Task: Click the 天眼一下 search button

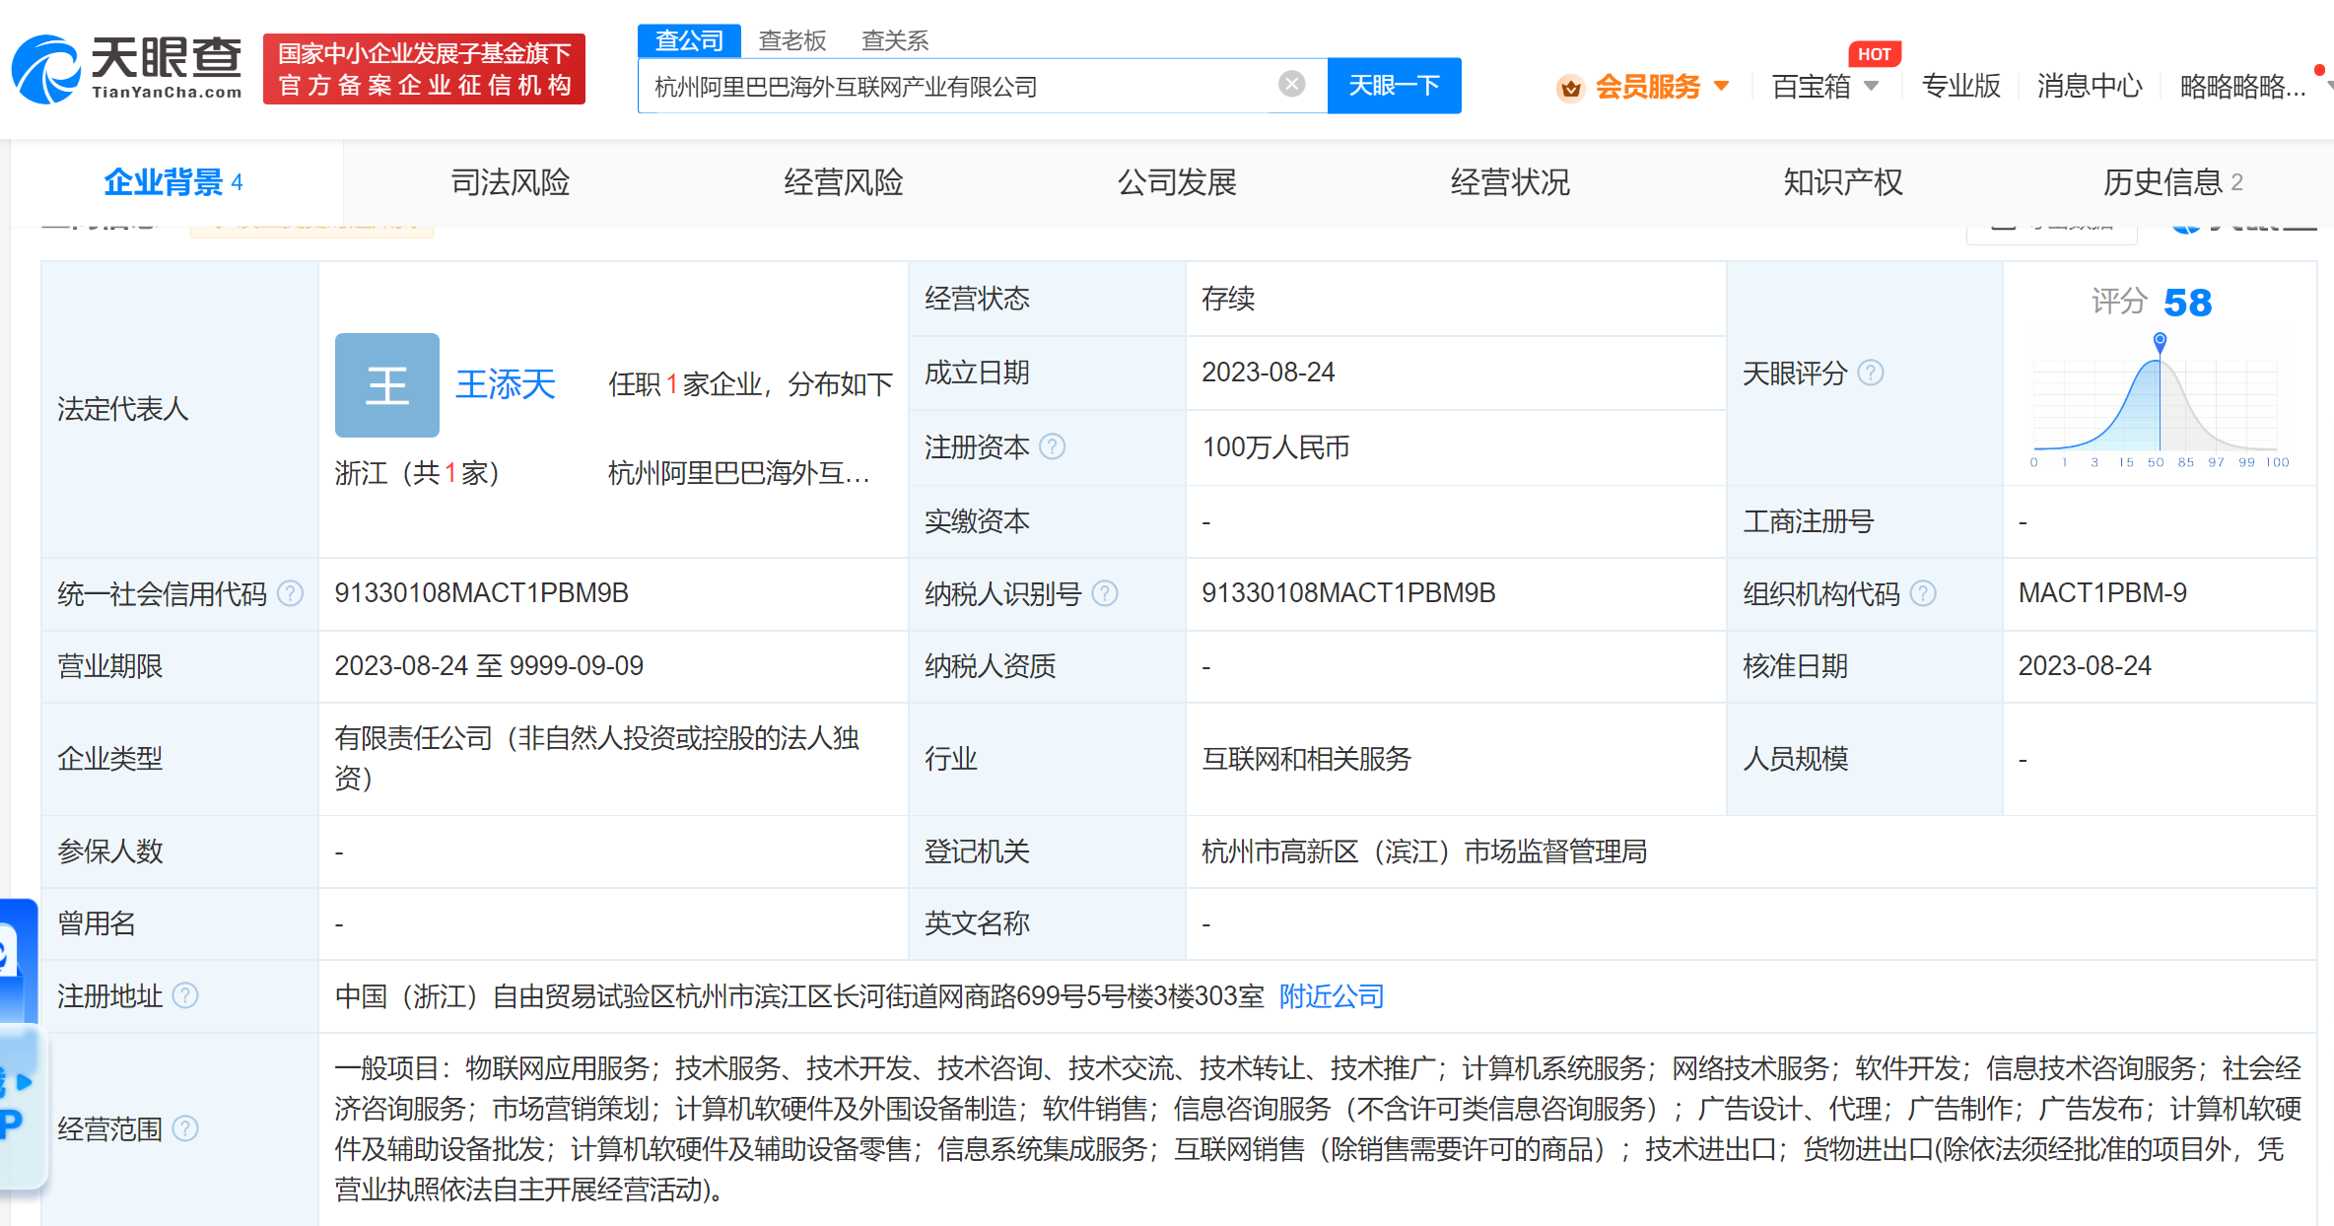Action: pos(1394,86)
